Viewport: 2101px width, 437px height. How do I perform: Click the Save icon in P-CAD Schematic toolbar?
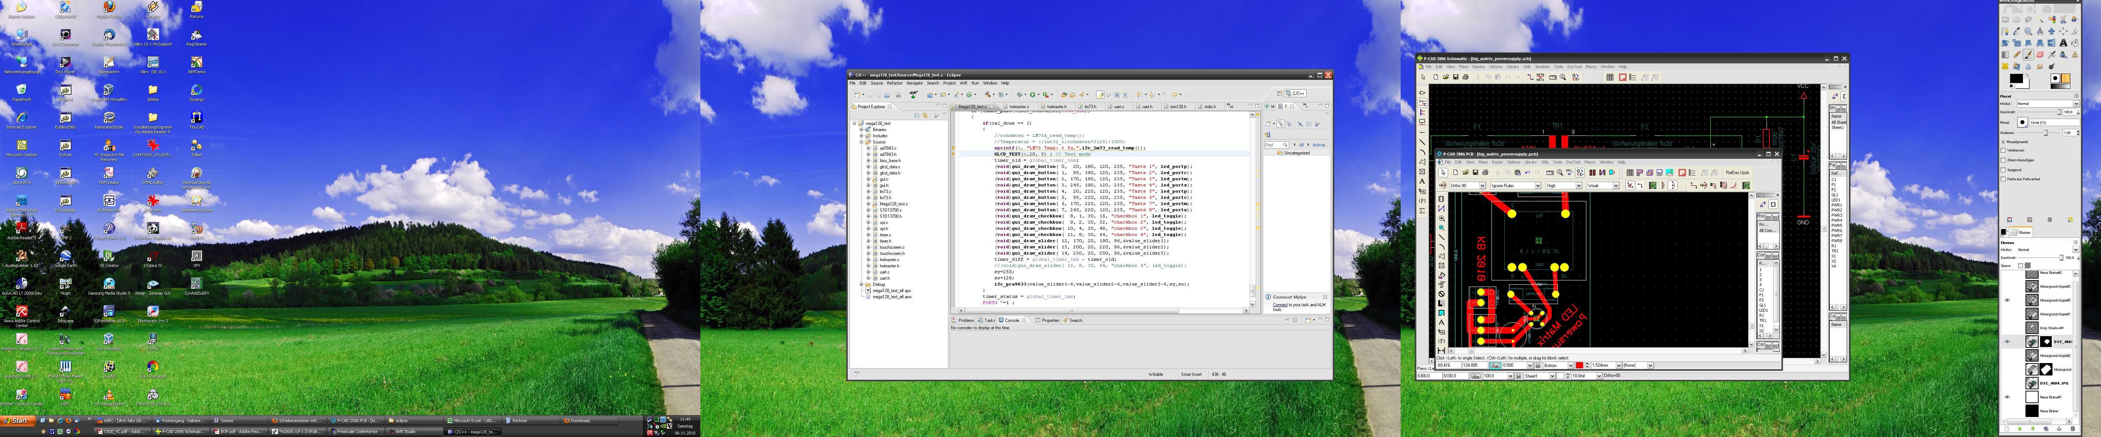click(x=1456, y=77)
